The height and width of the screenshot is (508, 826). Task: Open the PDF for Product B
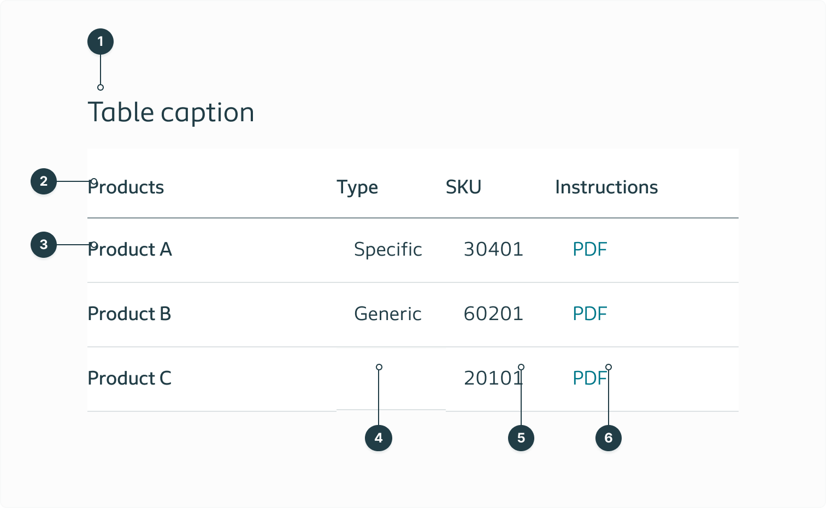[x=589, y=314]
